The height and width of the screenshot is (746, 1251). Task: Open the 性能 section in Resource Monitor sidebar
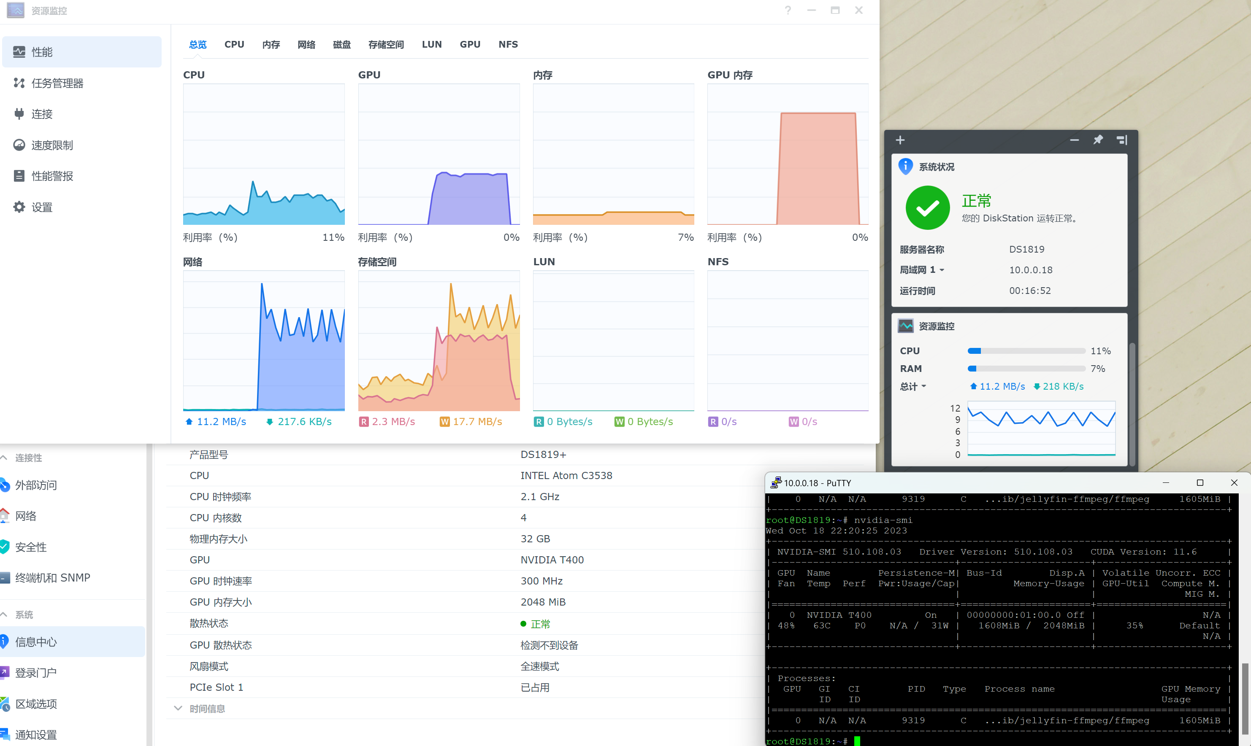pyautogui.click(x=81, y=52)
